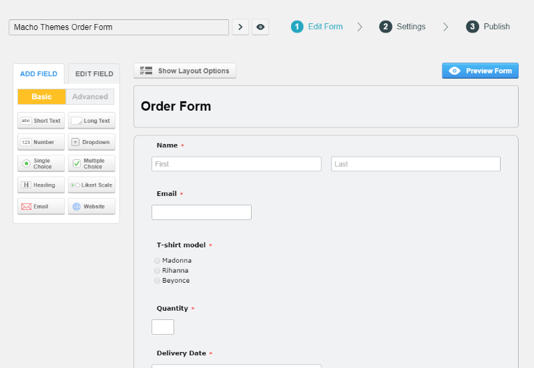Image resolution: width=534 pixels, height=368 pixels.
Task: Click Show Layout Options text
Action: pos(194,71)
